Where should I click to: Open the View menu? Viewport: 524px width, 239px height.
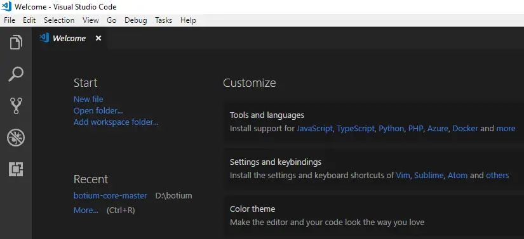(91, 20)
